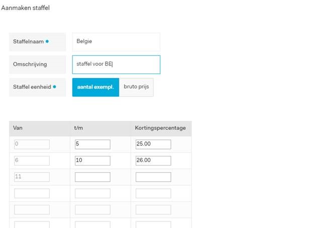Click the empty discount field in fifth row

tap(153, 209)
